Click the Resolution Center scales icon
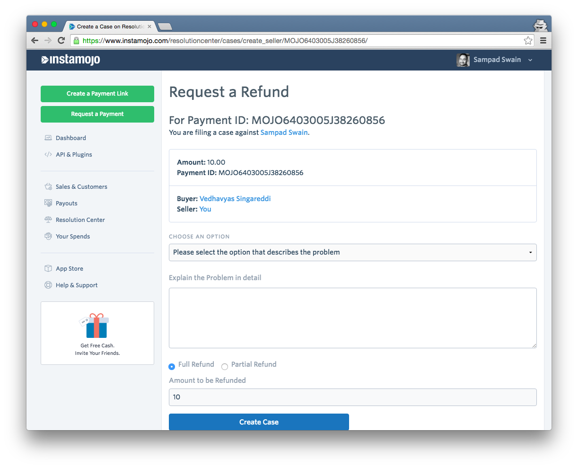Screen dimensions: 578x468 48,220
